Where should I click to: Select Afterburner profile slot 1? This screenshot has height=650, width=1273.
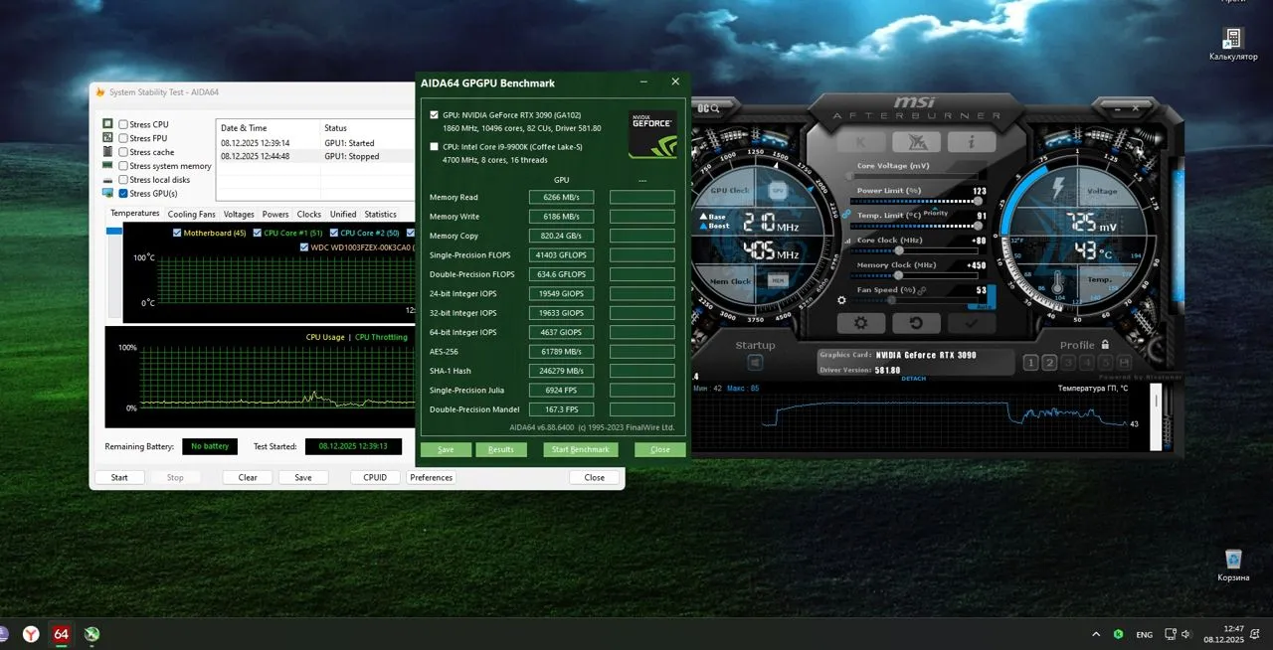1031,363
